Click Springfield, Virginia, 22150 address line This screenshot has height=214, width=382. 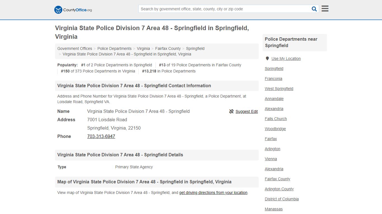[114, 128]
